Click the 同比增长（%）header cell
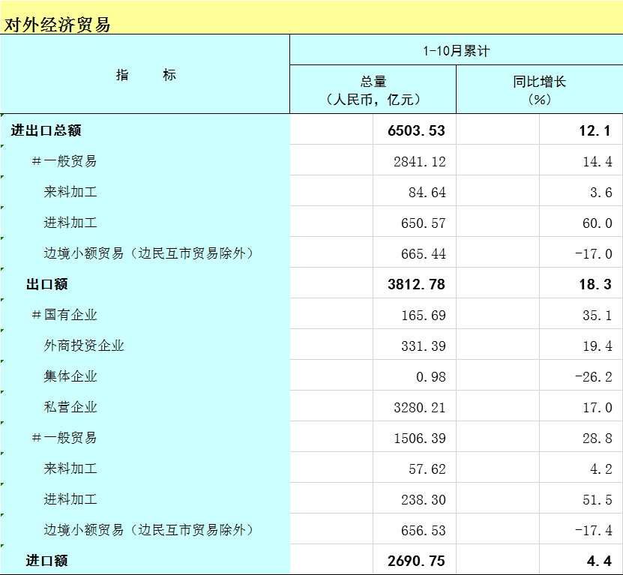The height and width of the screenshot is (575, 623). coord(539,90)
